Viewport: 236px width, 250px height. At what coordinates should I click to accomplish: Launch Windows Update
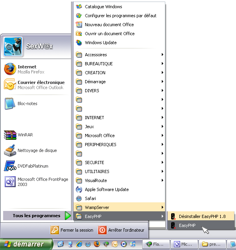click(x=119, y=43)
